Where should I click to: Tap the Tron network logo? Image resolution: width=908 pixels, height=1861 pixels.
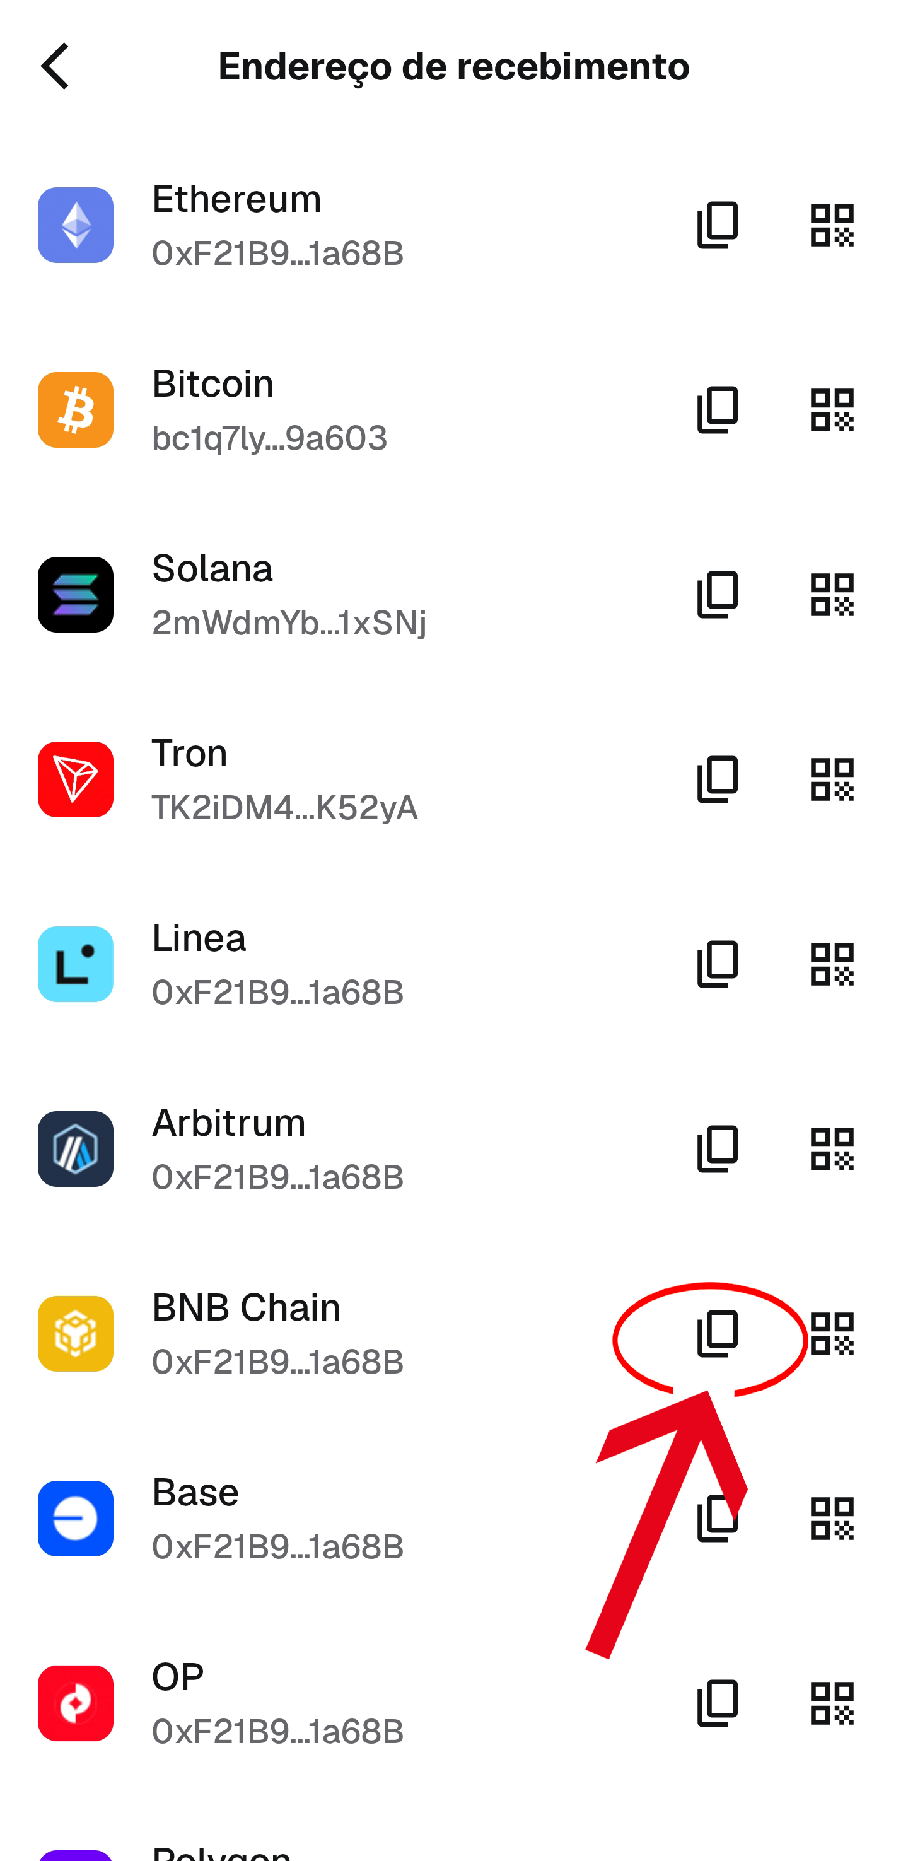pyautogui.click(x=76, y=779)
